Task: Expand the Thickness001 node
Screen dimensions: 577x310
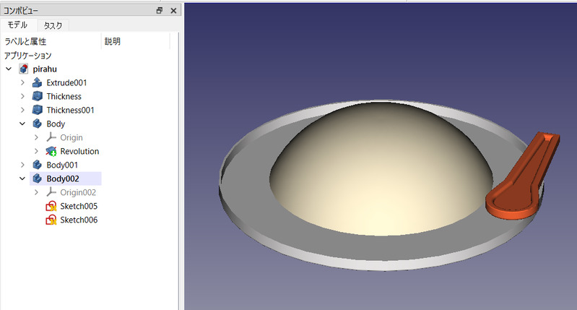Action: 23,110
